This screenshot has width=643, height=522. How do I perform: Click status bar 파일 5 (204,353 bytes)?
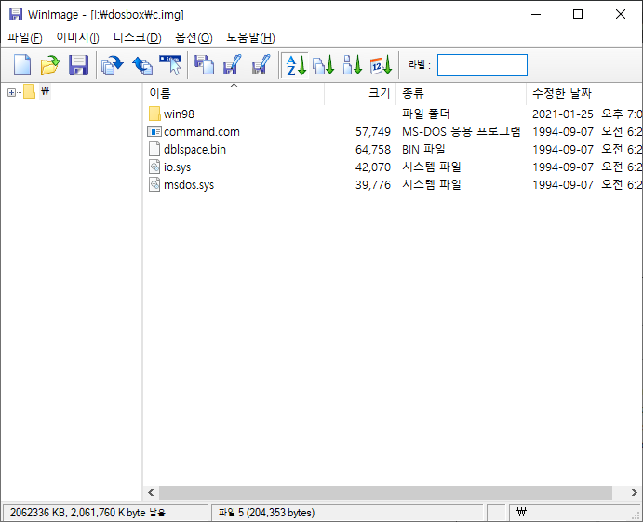tap(266, 513)
